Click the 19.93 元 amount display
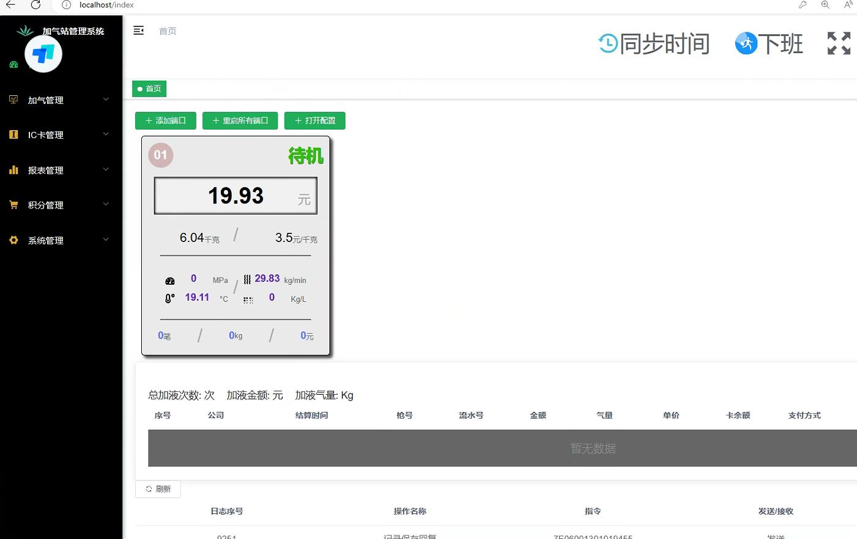 236,196
